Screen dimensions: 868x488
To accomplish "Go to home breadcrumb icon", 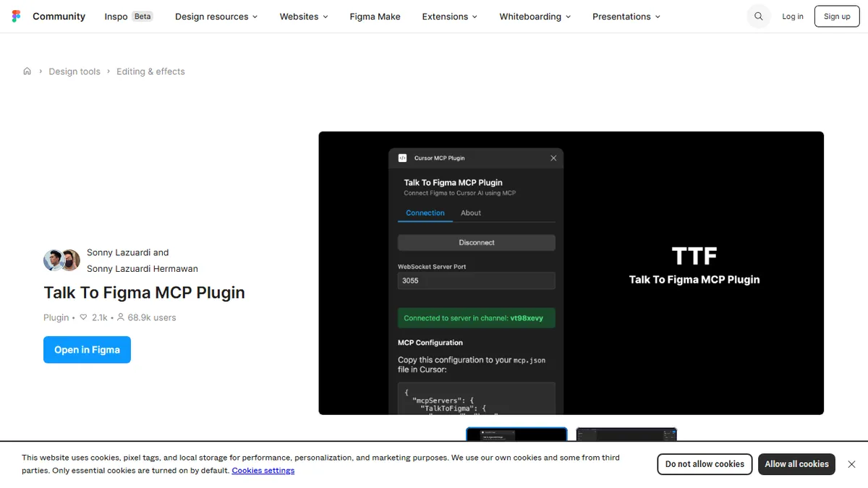I will pos(27,72).
